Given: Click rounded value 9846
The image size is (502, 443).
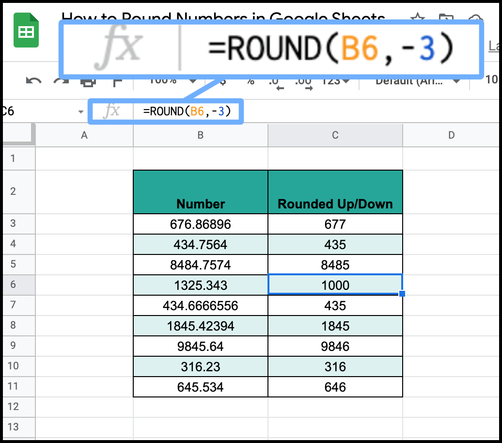Looking at the screenshot, I should pos(335,346).
